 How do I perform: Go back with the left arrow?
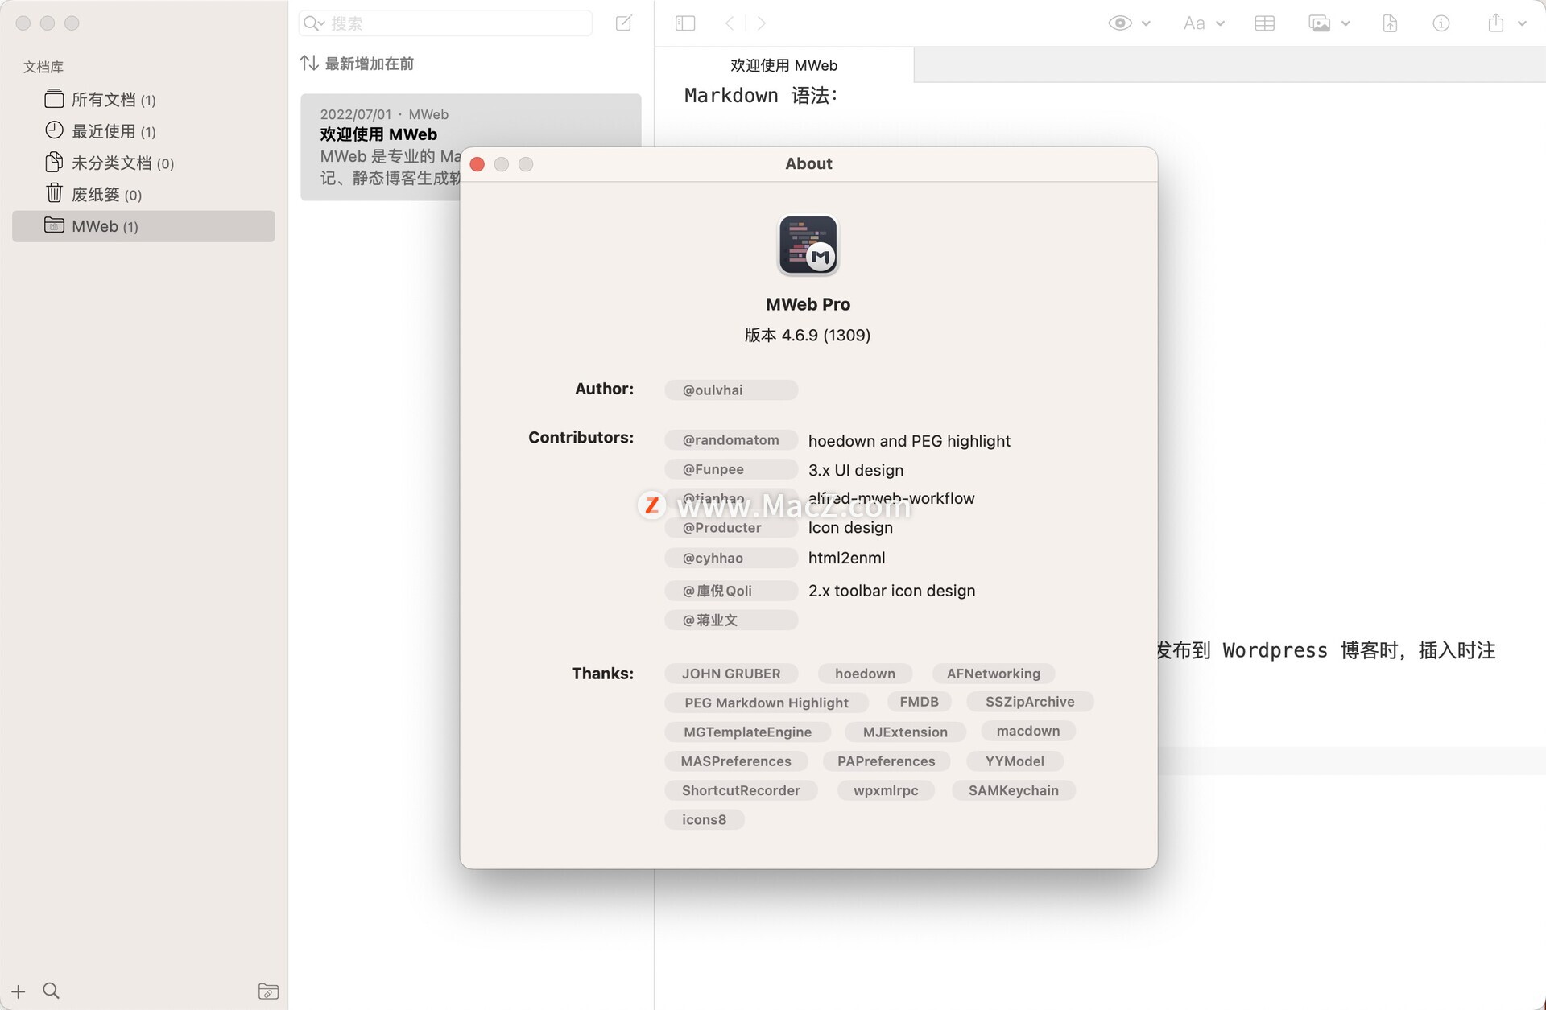point(730,23)
